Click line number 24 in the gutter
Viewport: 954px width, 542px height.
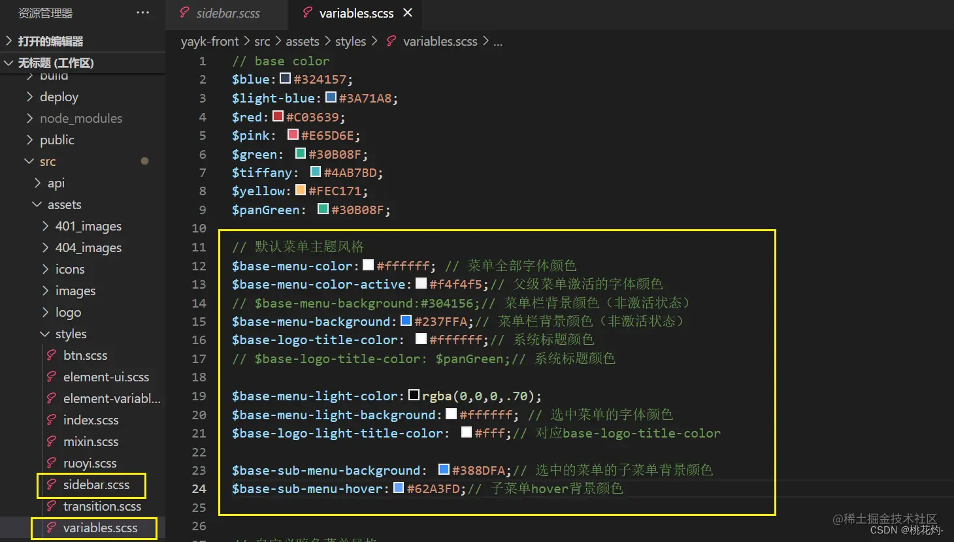199,488
